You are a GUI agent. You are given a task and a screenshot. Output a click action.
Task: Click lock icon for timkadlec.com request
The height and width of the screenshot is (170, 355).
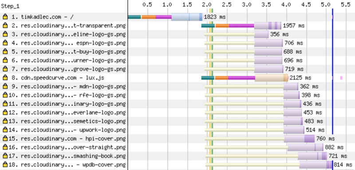5,17
